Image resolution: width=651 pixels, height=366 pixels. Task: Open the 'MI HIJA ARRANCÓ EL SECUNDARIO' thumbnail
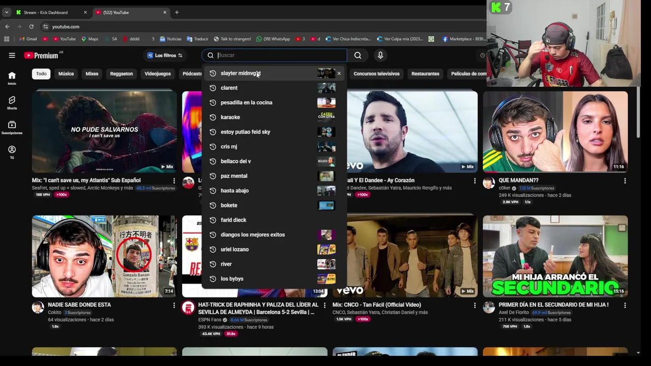coord(555,256)
